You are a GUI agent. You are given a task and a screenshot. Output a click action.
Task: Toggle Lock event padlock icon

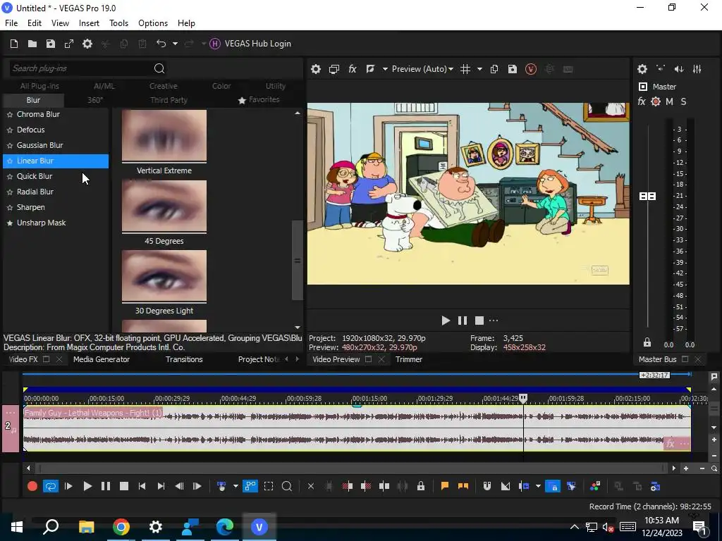[x=421, y=486]
